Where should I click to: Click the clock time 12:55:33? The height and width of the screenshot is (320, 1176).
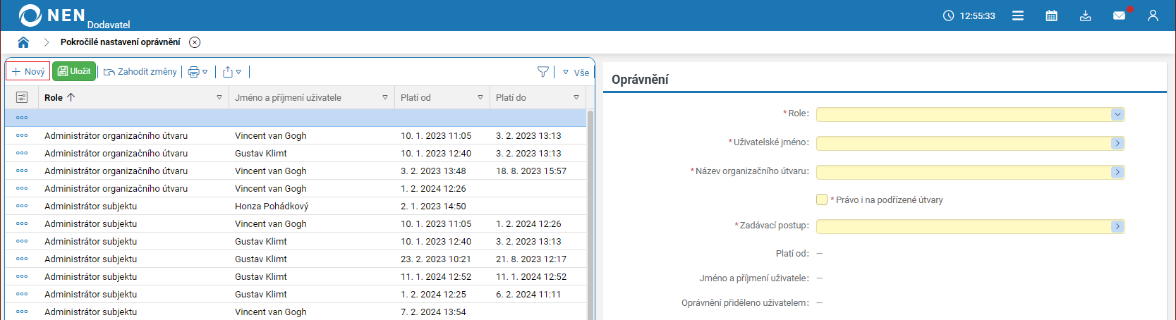[977, 16]
